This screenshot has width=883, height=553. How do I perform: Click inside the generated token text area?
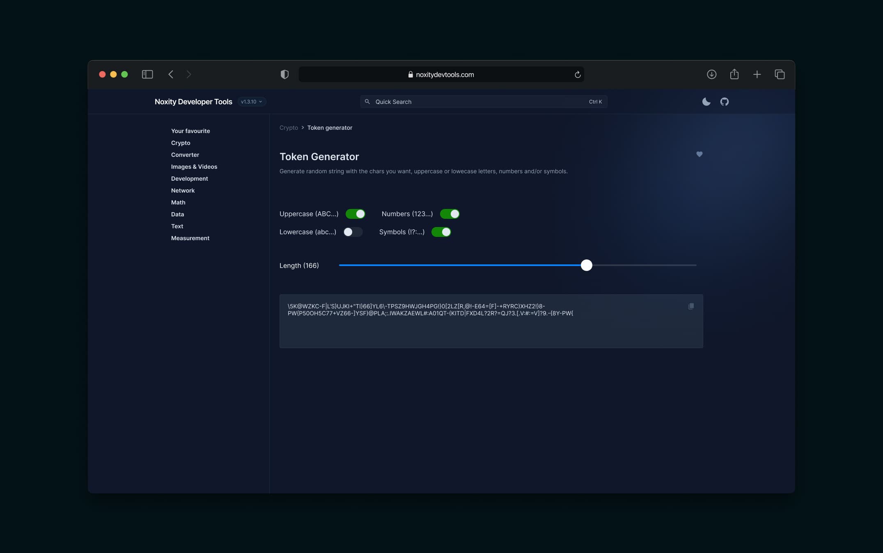491,321
